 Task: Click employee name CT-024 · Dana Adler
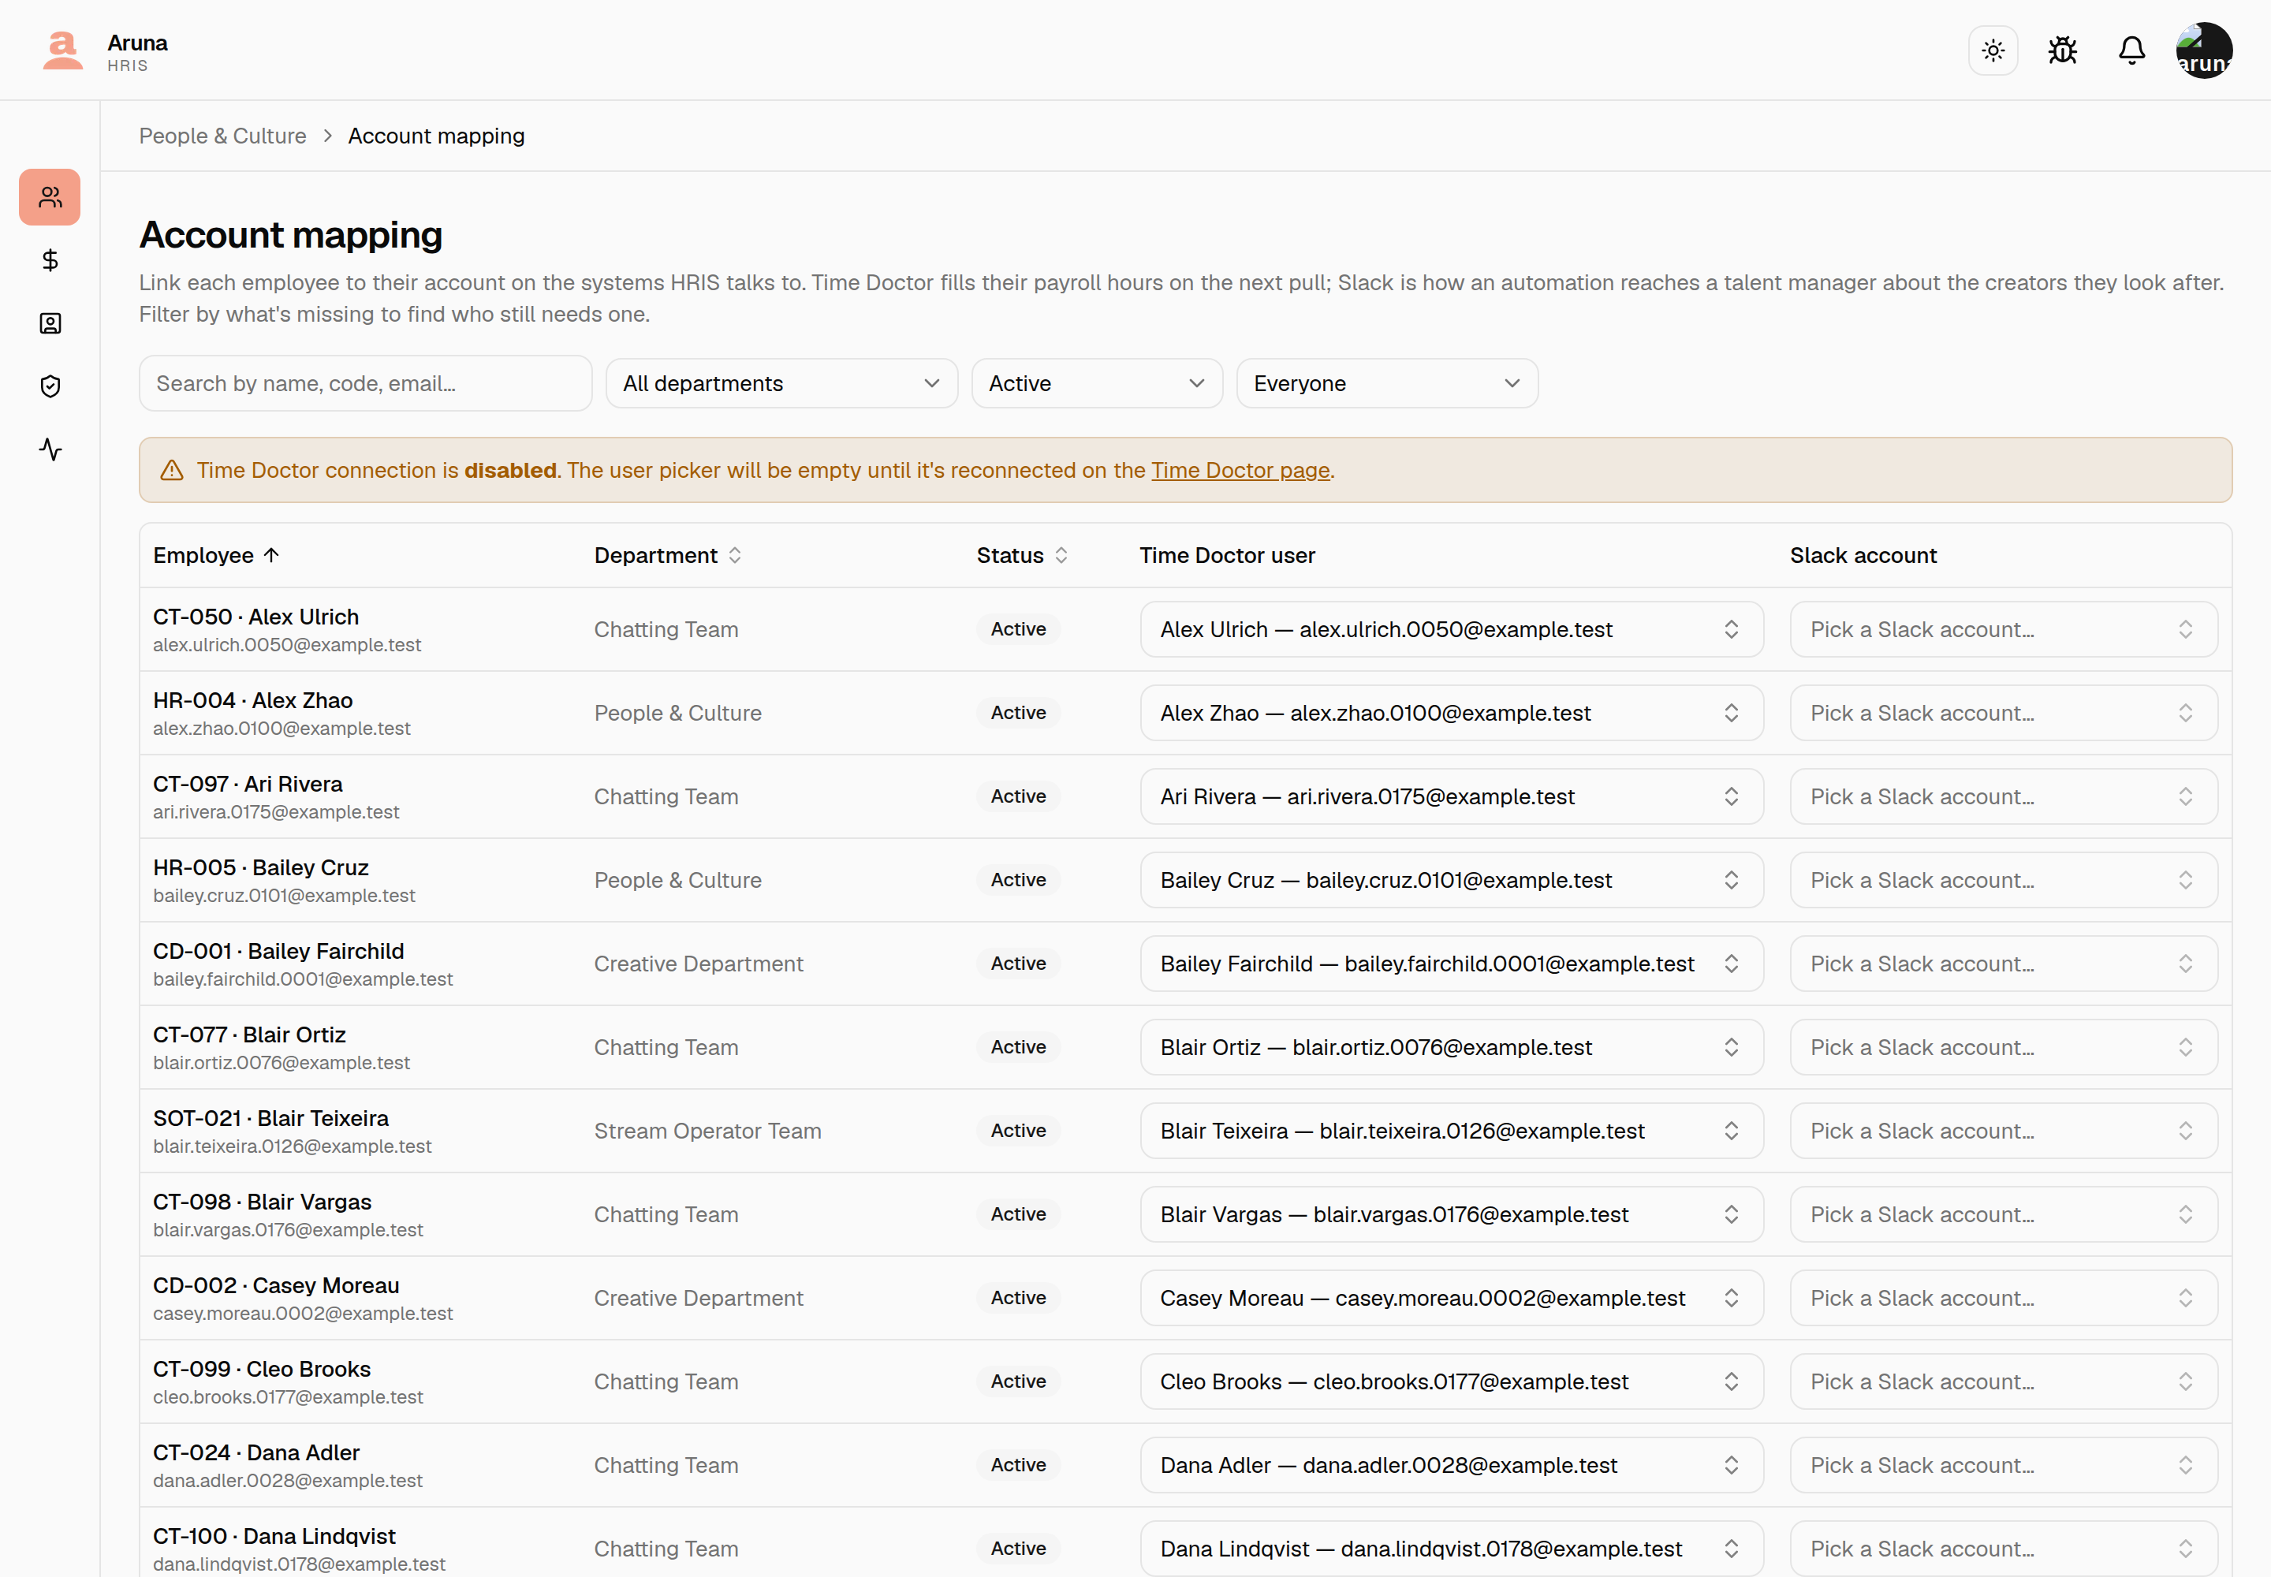pyautogui.click(x=256, y=1452)
